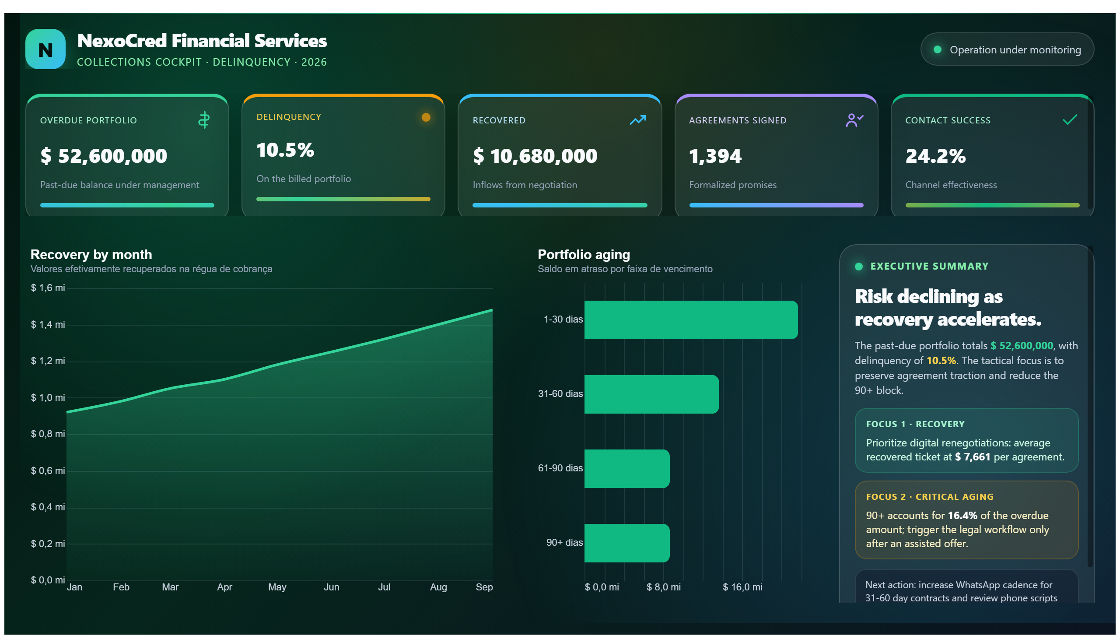Click the $ 1,0 mi y-axis label
1120x639 pixels.
[48, 397]
